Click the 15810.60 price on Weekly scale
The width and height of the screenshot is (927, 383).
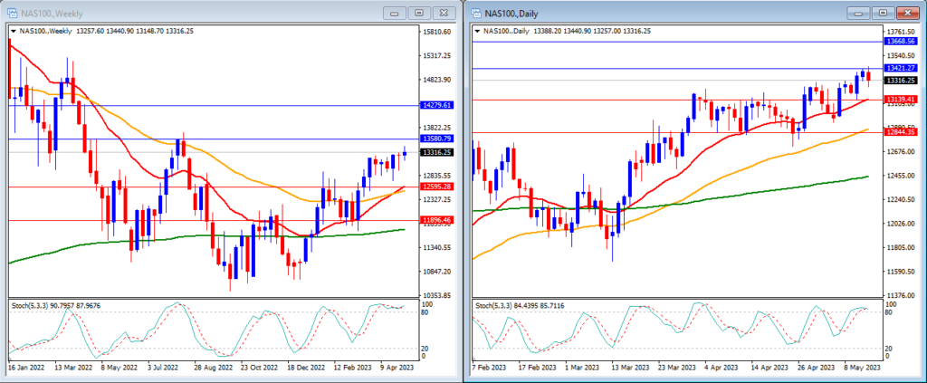pos(438,32)
